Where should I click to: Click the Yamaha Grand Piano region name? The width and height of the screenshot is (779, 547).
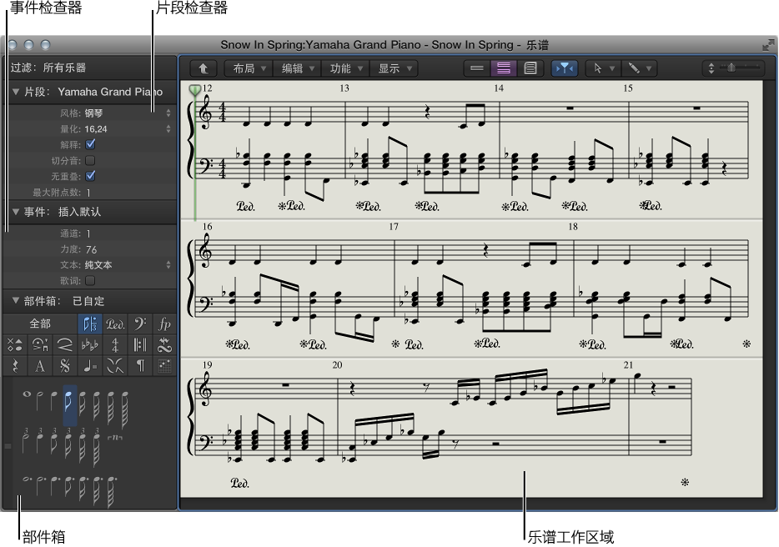pyautogui.click(x=110, y=92)
